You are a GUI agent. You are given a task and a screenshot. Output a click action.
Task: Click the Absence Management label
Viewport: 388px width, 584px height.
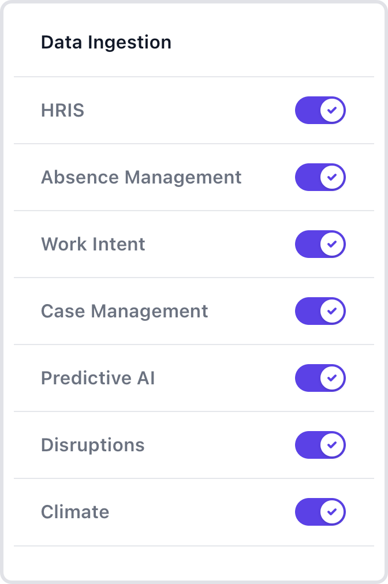point(141,177)
